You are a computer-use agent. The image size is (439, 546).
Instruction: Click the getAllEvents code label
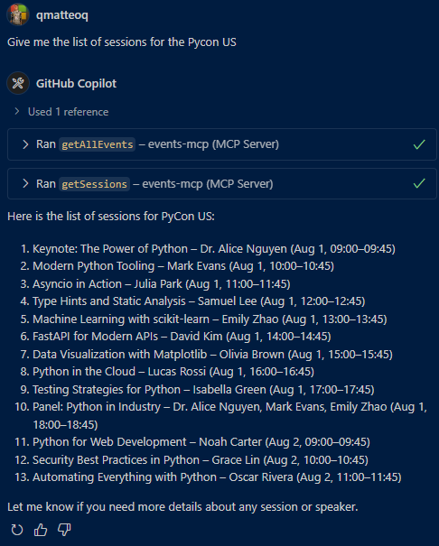(98, 144)
